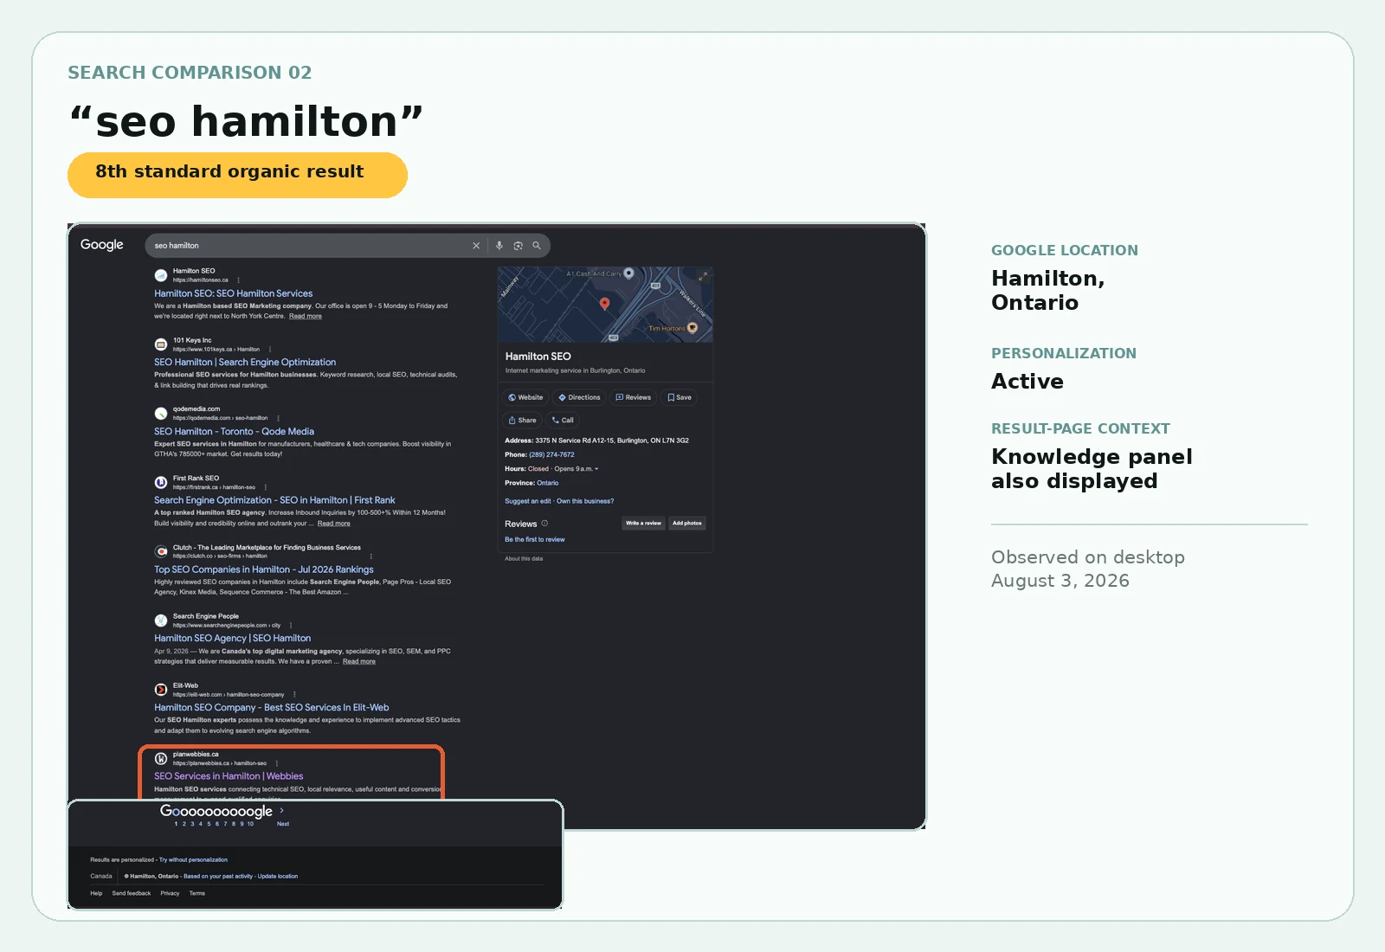Open 'SEO Services in Hamilton | Webbies' result
This screenshot has height=952, width=1385.
[229, 776]
